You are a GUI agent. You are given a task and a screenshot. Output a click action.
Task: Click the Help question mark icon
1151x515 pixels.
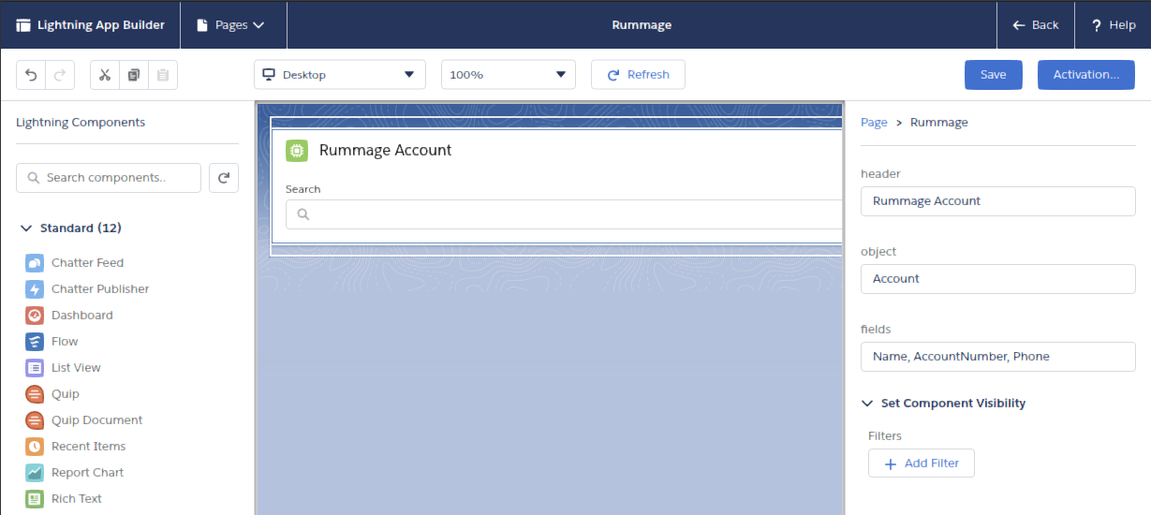[x=1096, y=25]
